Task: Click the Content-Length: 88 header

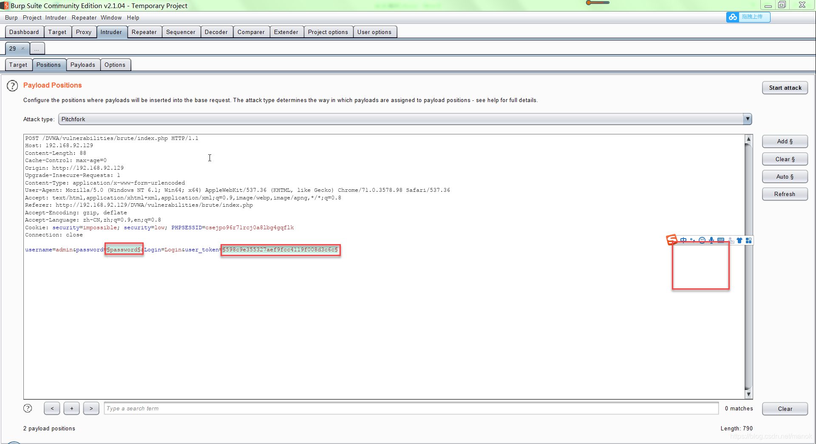Action: 56,153
